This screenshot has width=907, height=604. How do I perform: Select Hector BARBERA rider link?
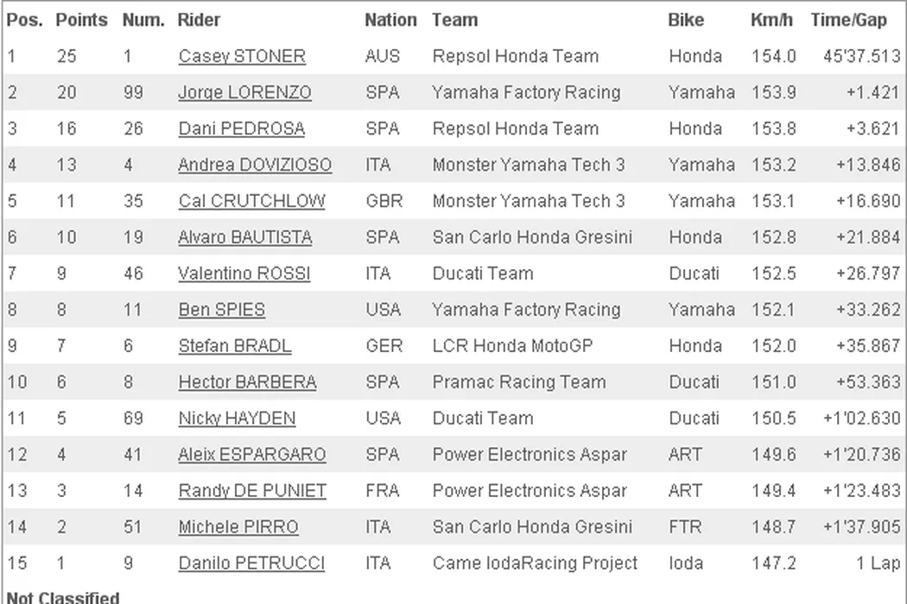[247, 383]
